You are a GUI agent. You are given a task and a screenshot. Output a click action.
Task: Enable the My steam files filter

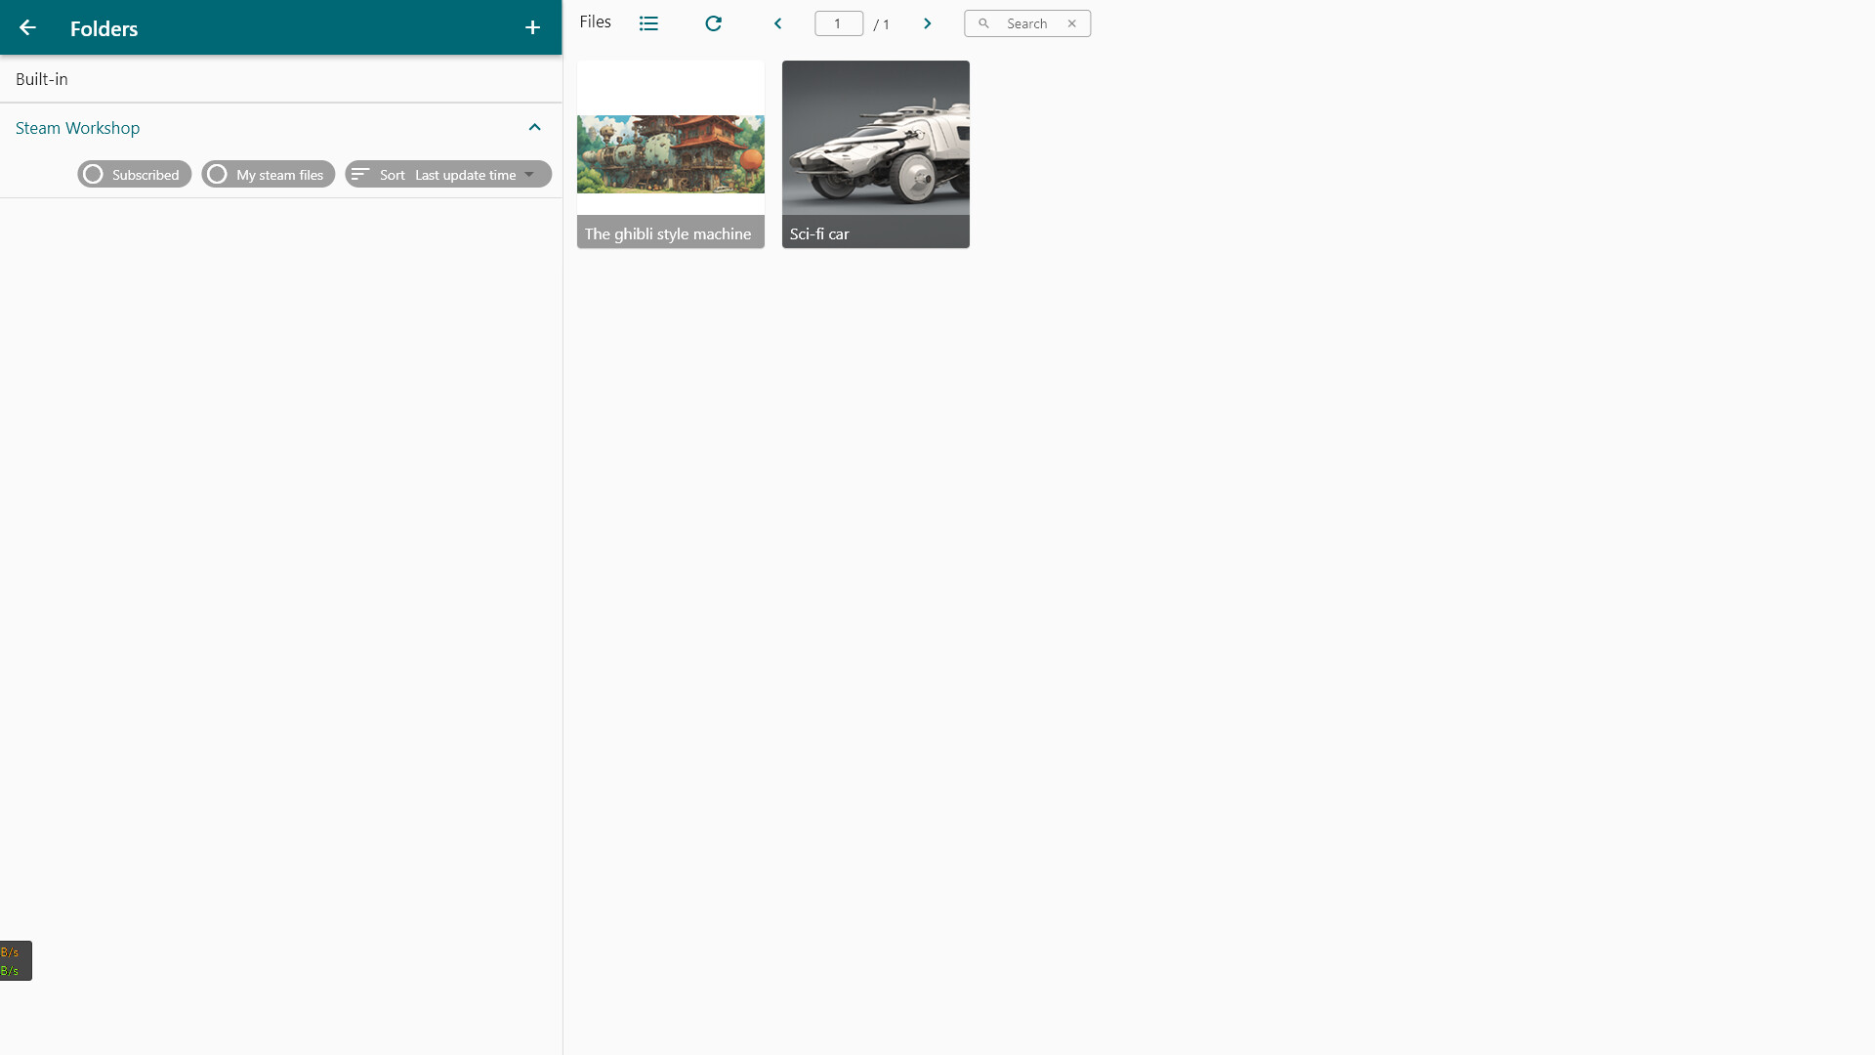268,174
